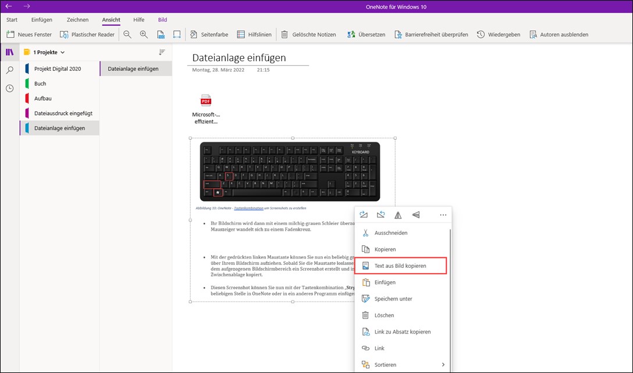Click the page time 21:15
The width and height of the screenshot is (633, 373).
tap(263, 70)
